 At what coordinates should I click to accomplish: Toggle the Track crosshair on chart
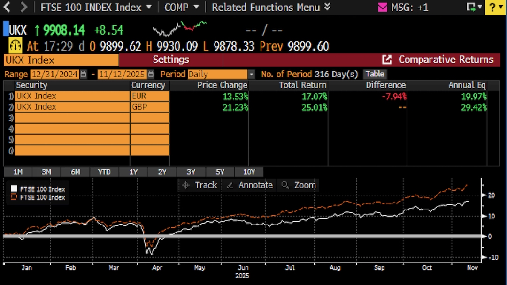(185, 185)
